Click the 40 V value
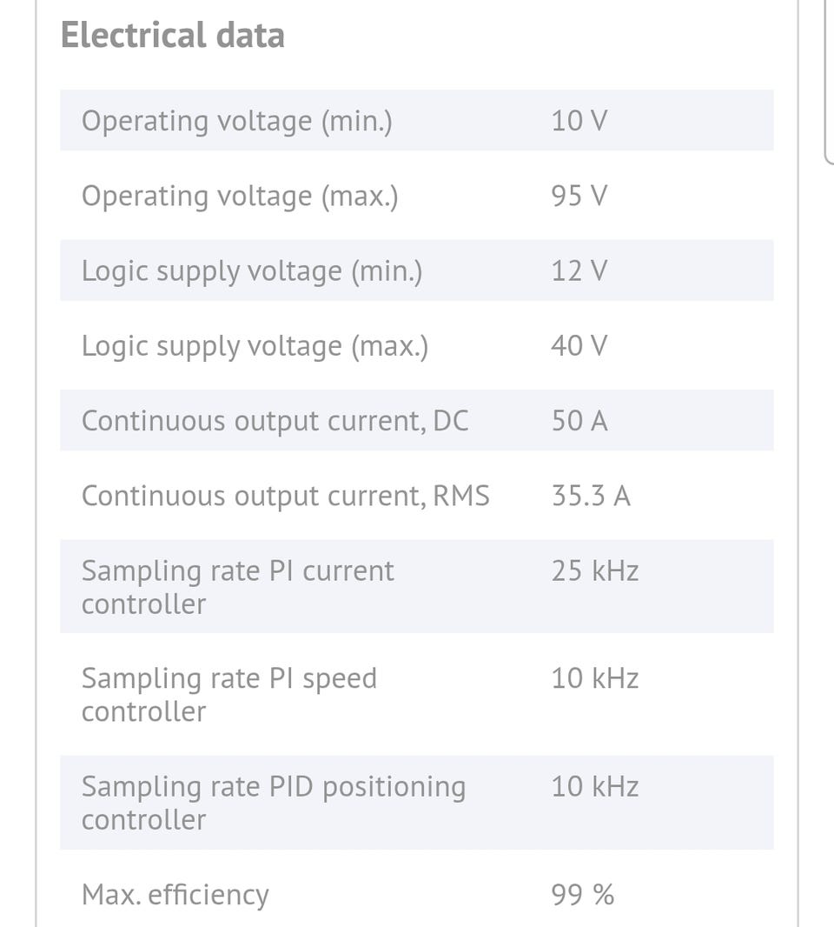The image size is (834, 927). click(579, 346)
